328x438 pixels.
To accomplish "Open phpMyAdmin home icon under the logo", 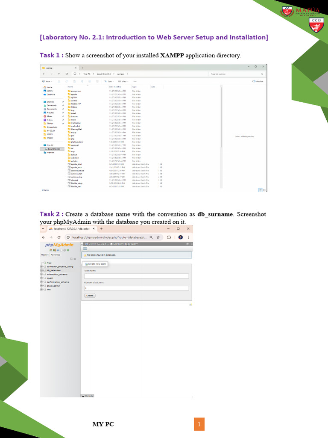I will [x=50, y=250].
